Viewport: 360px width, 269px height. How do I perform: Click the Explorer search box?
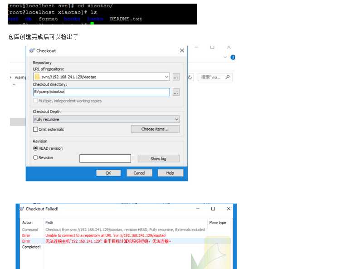click(x=215, y=77)
